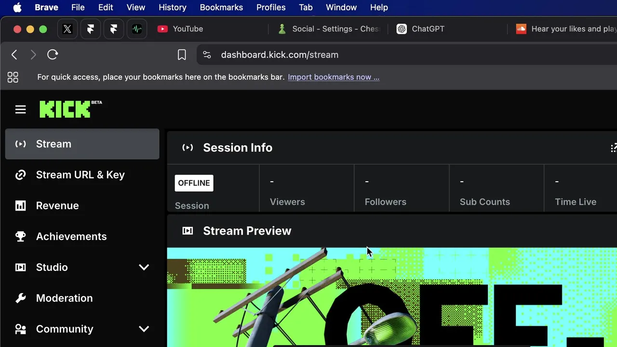Click the Stream Preview heading
This screenshot has height=347, width=617.
[247, 231]
